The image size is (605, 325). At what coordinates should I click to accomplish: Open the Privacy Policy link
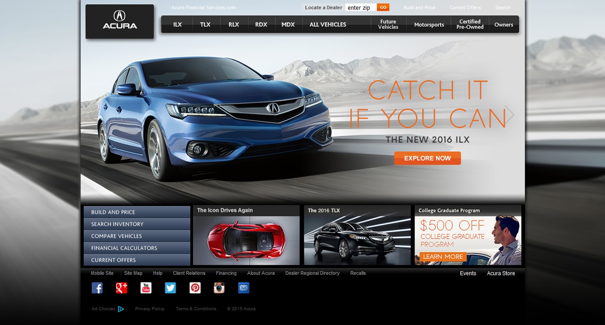150,309
